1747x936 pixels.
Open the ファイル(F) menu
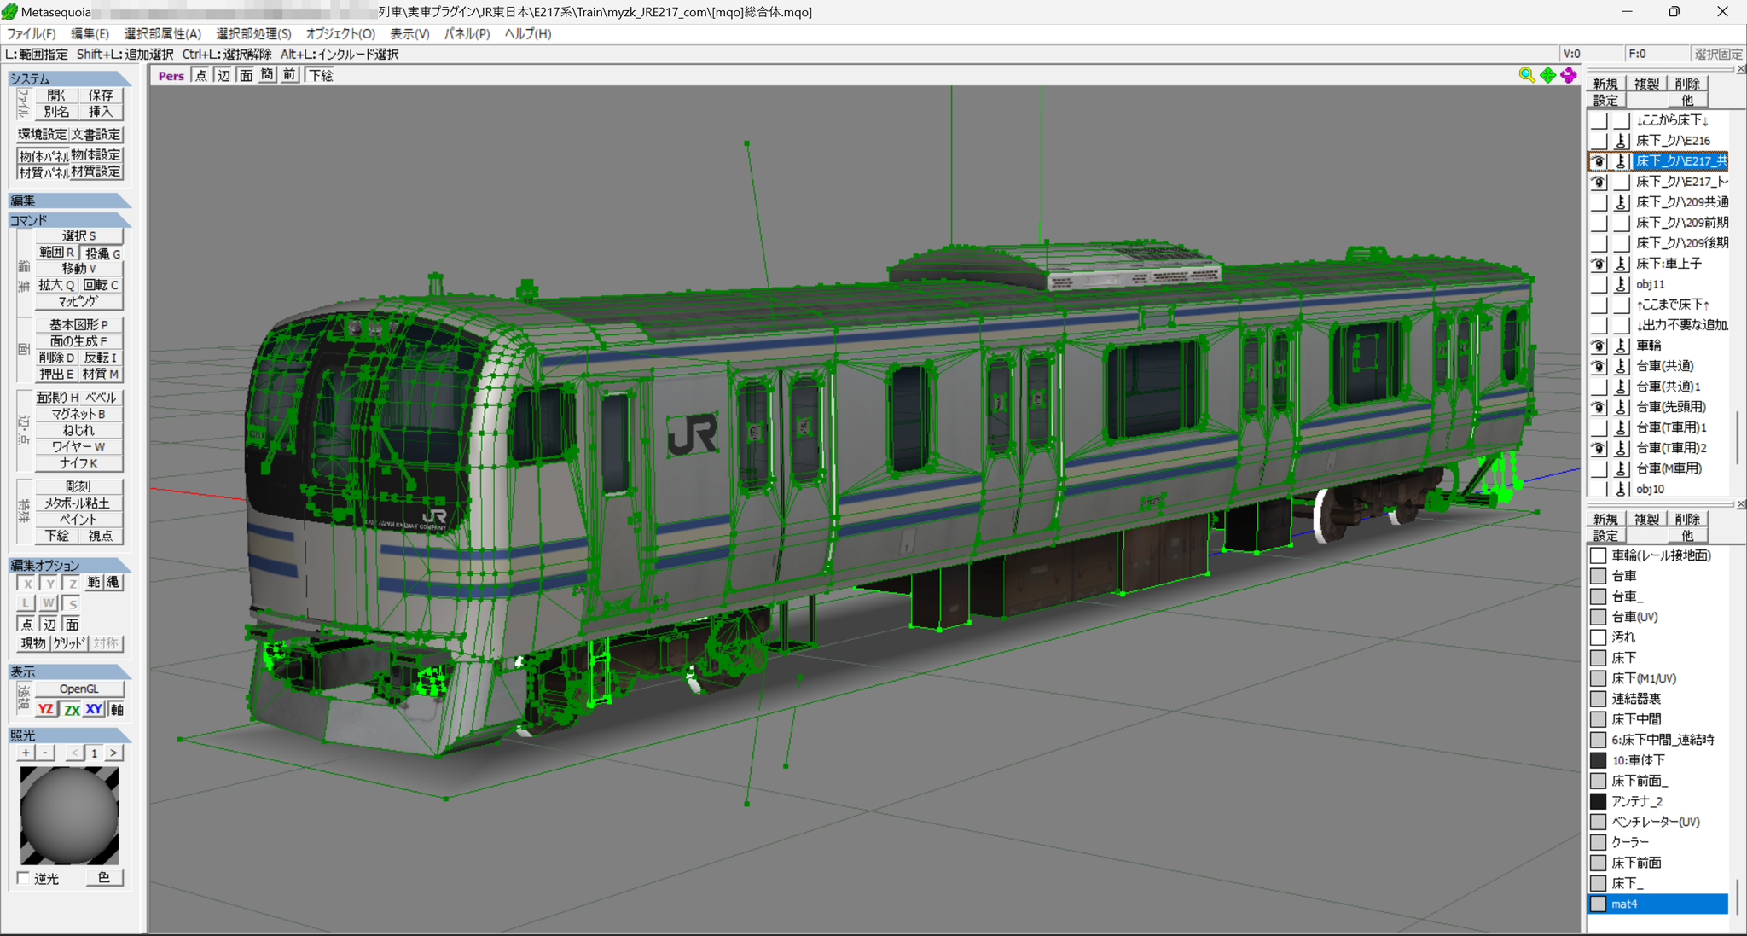pos(32,33)
